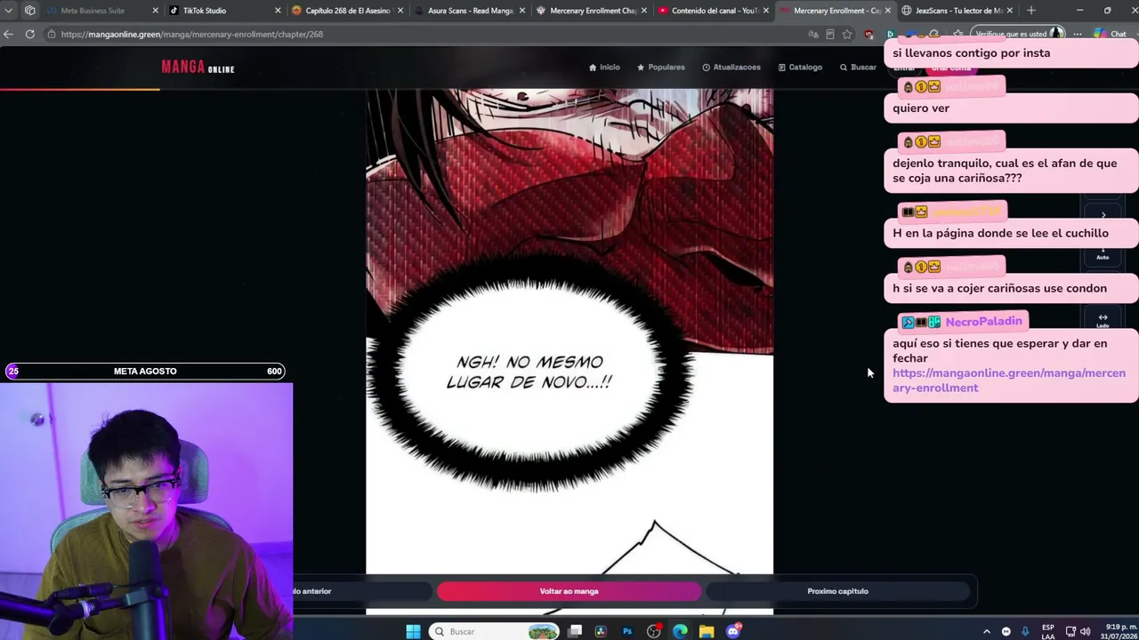Open the Copilot Chat button
The width and height of the screenshot is (1139, 640).
[x=1110, y=34]
